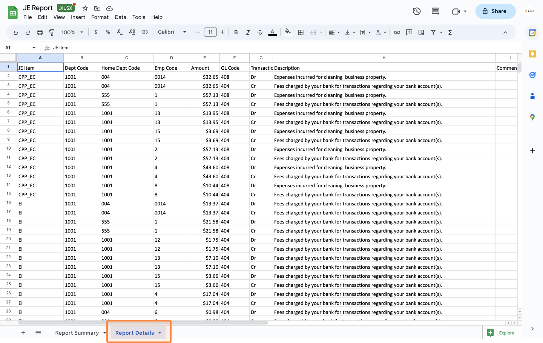Click the Share button
543x343 pixels.
(x=495, y=11)
